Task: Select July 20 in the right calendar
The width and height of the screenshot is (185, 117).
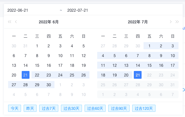Action: coord(126,75)
